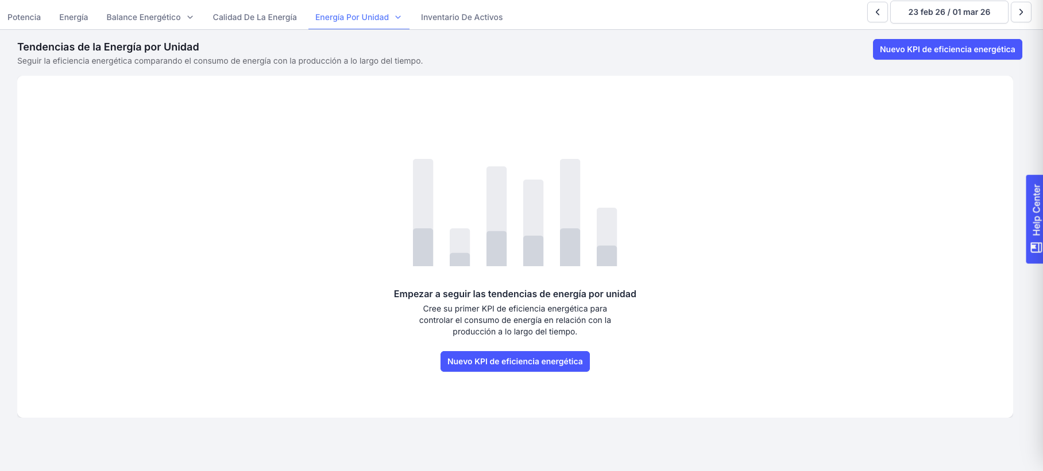Screen dimensions: 1043x471
Task: Click the Cree su primer KPI description text
Action: point(515,320)
